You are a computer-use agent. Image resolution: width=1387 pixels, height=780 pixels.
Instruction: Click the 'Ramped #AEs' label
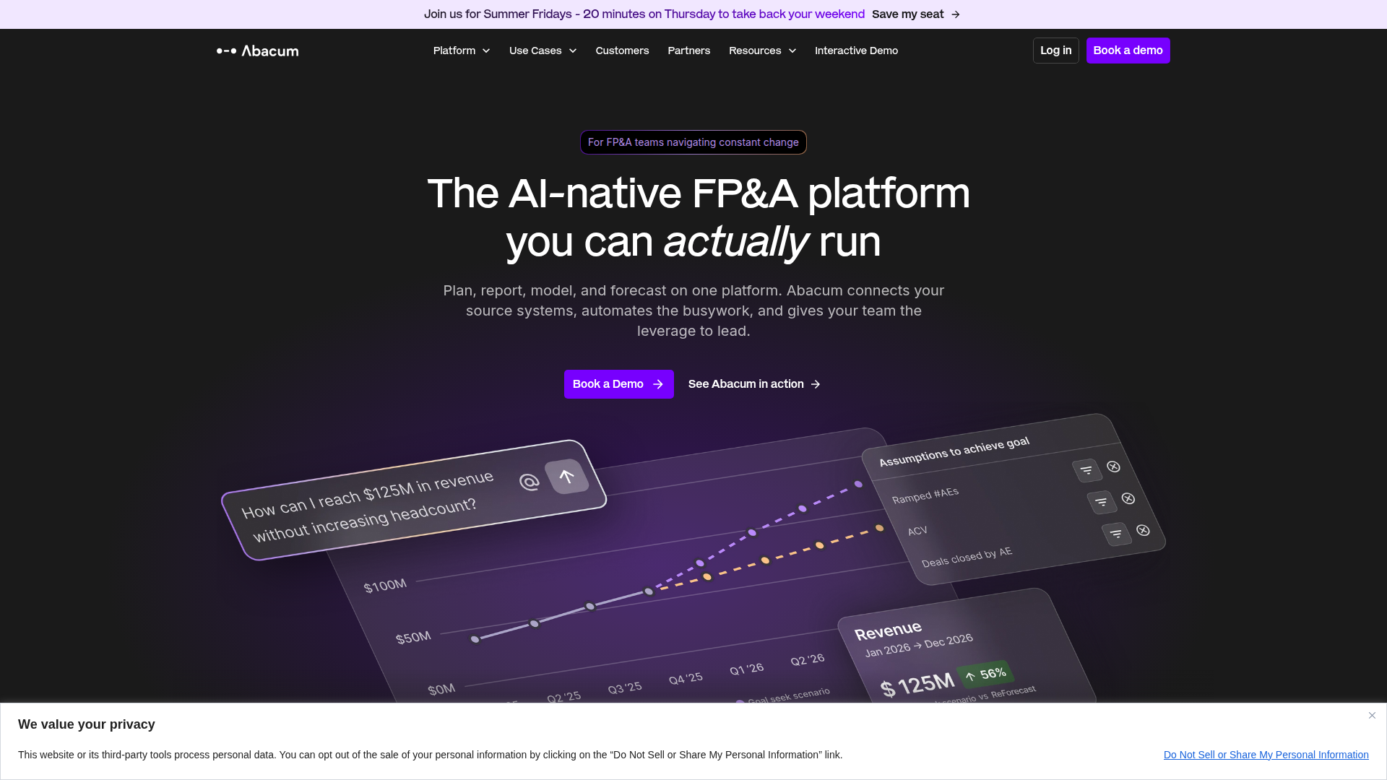[925, 495]
